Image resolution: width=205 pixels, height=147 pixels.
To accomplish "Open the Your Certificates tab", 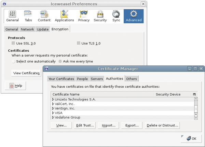I will click(61, 79).
